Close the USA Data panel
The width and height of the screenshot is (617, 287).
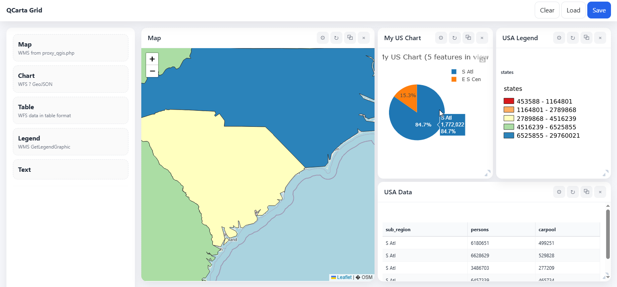point(600,192)
